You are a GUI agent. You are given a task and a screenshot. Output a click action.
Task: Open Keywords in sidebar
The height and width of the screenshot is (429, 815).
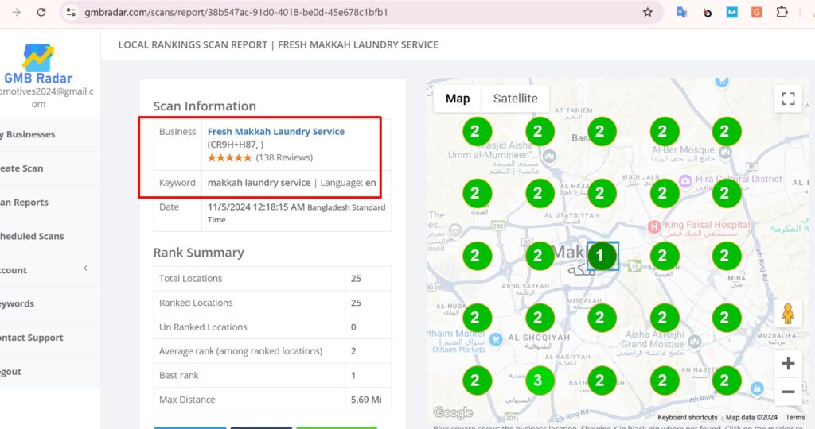click(x=50, y=304)
